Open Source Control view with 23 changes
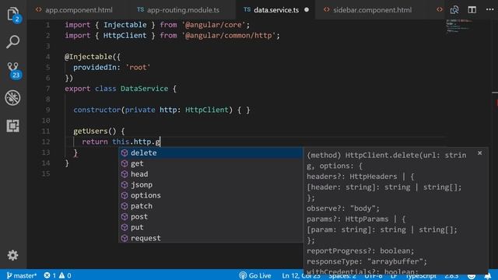The image size is (498, 280). [14, 71]
